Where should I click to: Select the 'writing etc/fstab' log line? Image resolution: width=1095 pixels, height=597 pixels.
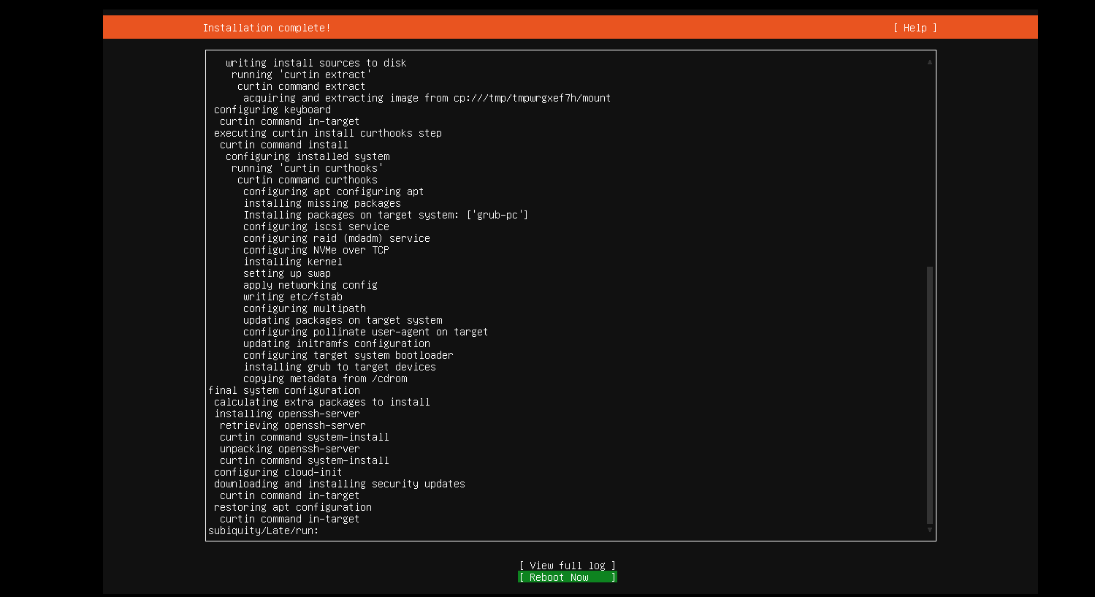[x=293, y=297]
